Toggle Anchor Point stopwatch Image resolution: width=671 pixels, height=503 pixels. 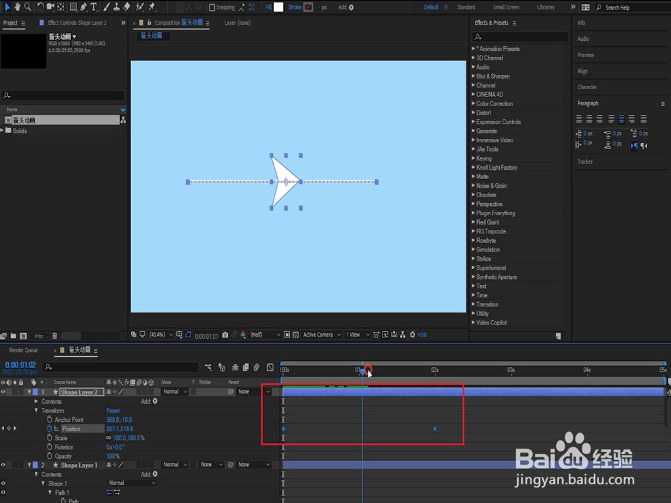tap(50, 420)
